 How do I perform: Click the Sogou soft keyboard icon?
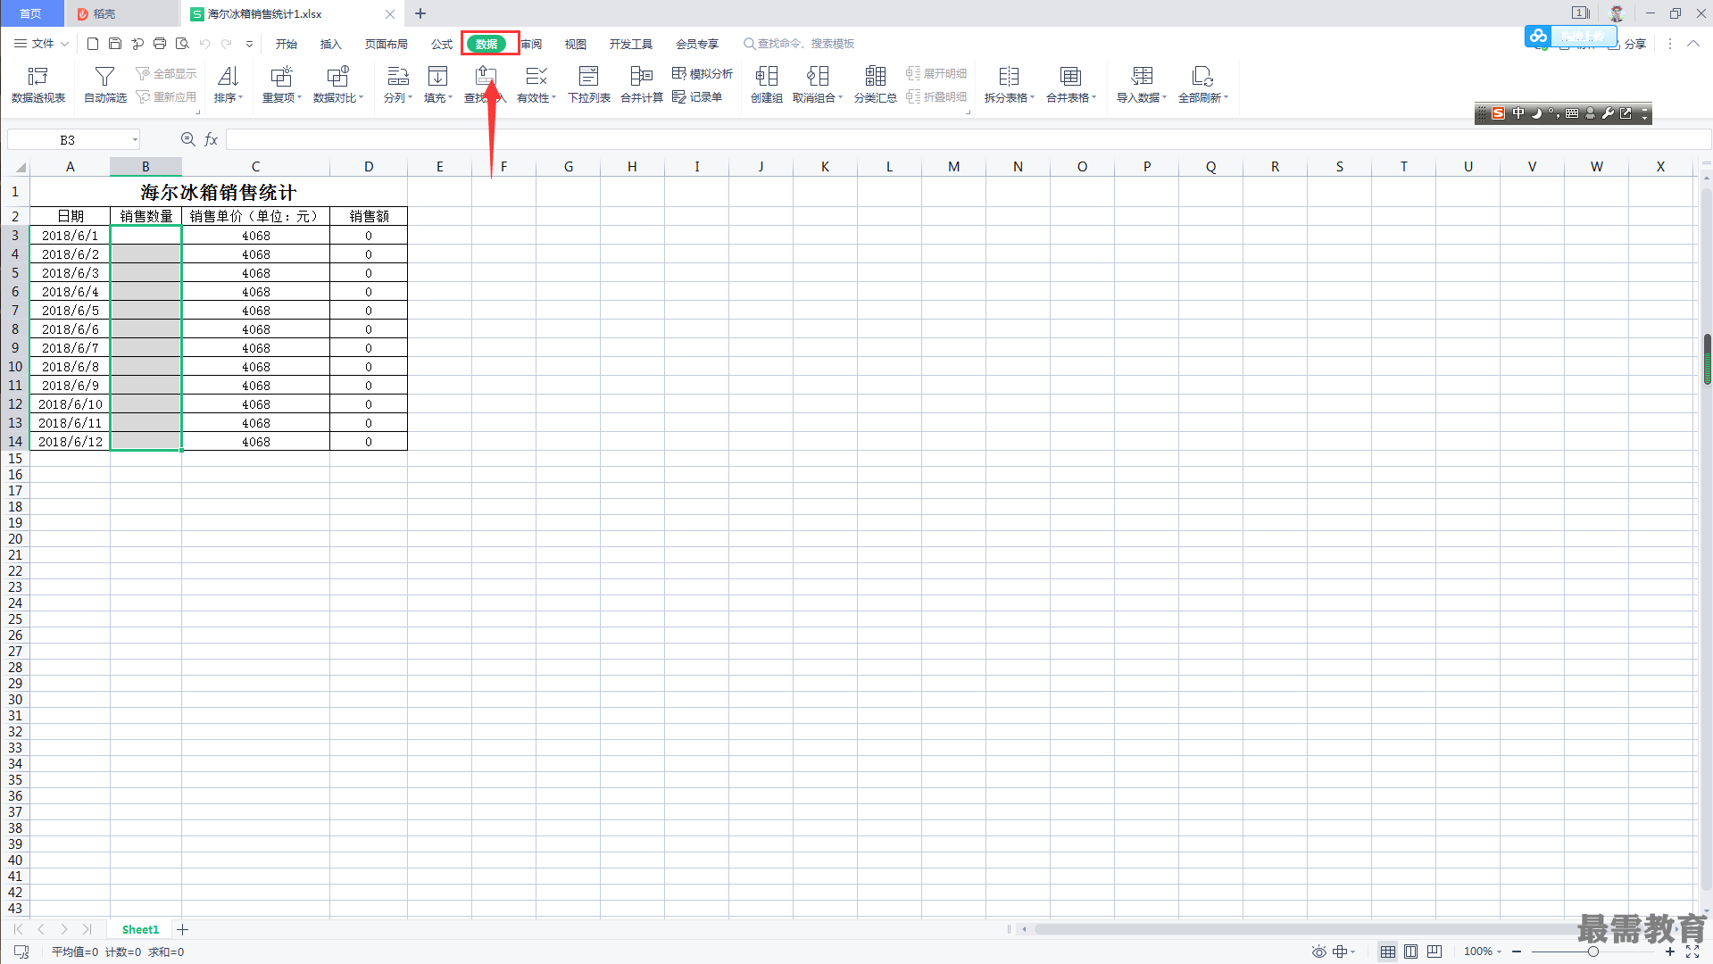(x=1572, y=113)
